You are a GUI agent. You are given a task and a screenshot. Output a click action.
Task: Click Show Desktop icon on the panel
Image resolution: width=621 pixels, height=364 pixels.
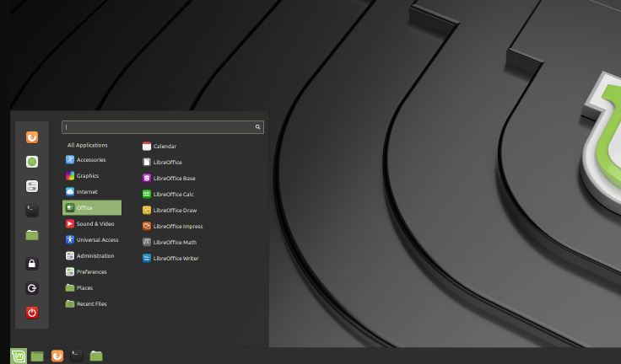[37, 356]
